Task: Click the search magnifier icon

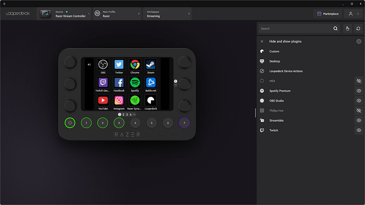Action: point(335,29)
